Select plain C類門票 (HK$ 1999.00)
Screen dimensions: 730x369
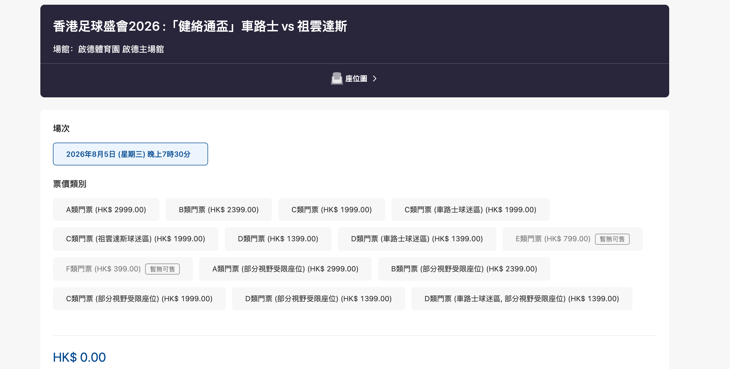[331, 210]
